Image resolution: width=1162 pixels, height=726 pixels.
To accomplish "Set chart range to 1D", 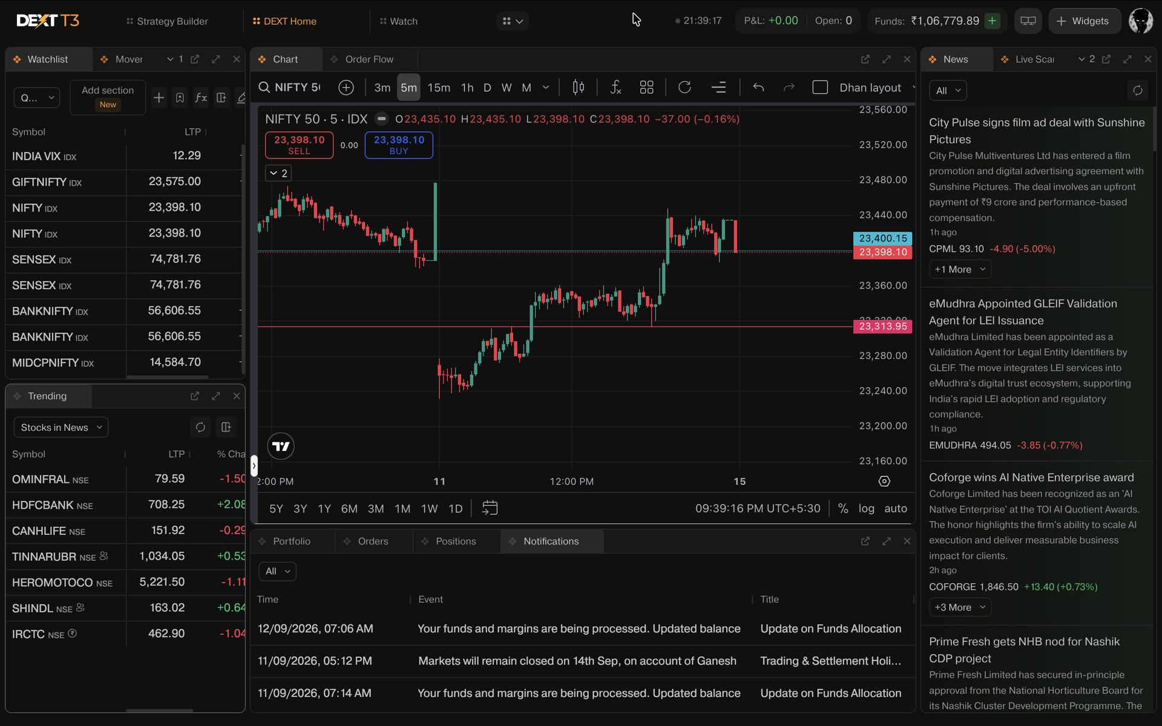I will 456,509.
